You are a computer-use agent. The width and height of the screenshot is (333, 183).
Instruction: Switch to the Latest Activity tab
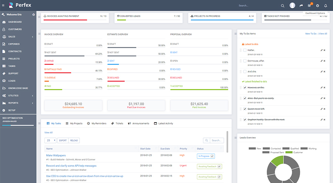[x=164, y=123]
